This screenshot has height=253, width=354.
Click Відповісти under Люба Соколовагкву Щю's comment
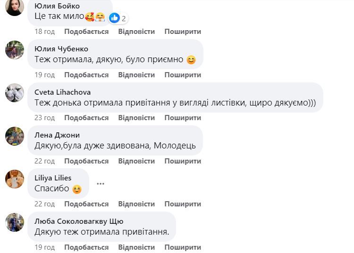point(136,247)
